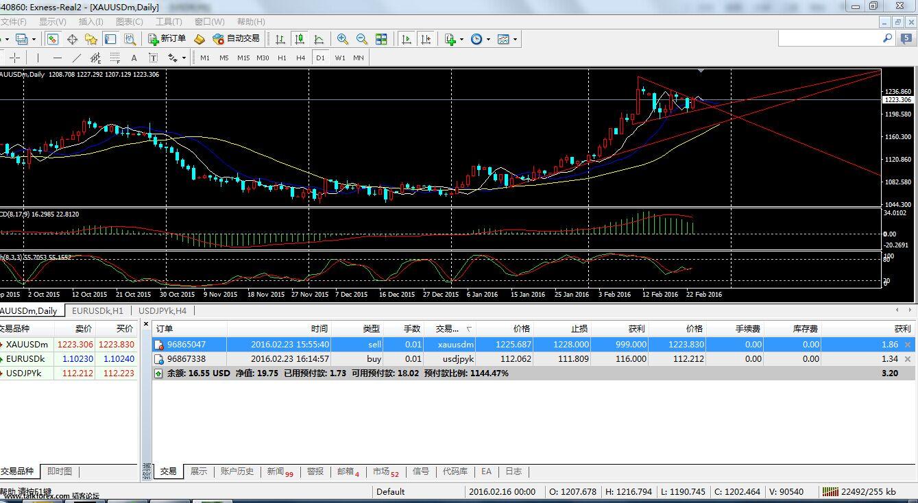Switch timeframe to M1
Screen dimensions: 918x503
pos(205,58)
